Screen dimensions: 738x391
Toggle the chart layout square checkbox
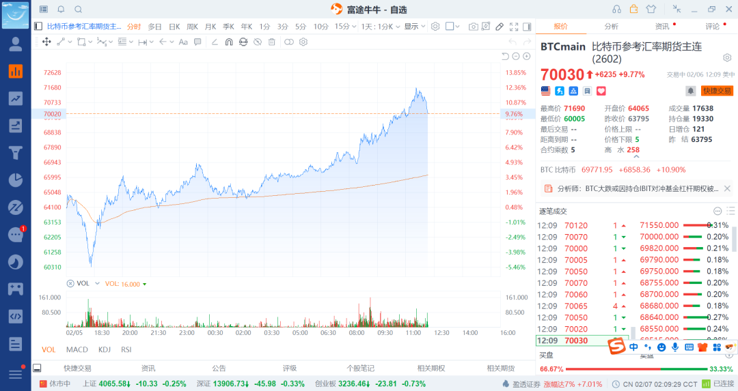[450, 27]
